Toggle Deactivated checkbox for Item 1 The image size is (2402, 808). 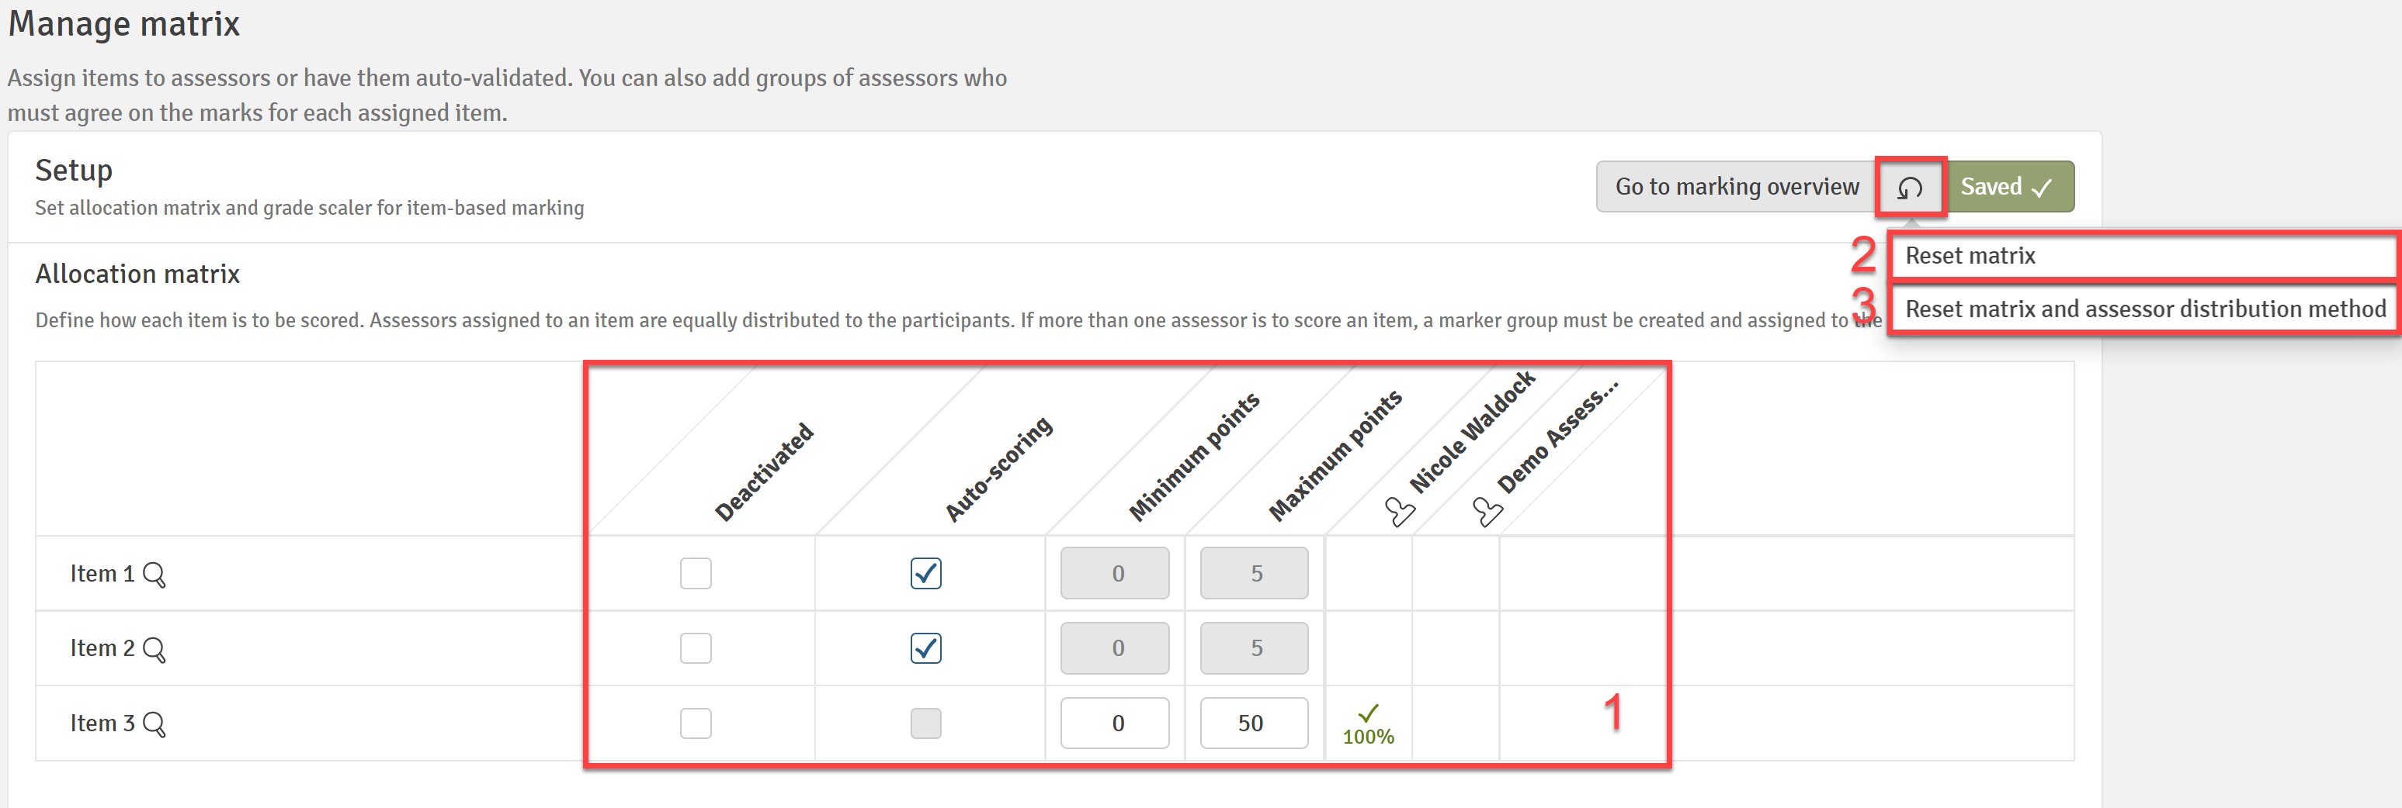pos(696,573)
